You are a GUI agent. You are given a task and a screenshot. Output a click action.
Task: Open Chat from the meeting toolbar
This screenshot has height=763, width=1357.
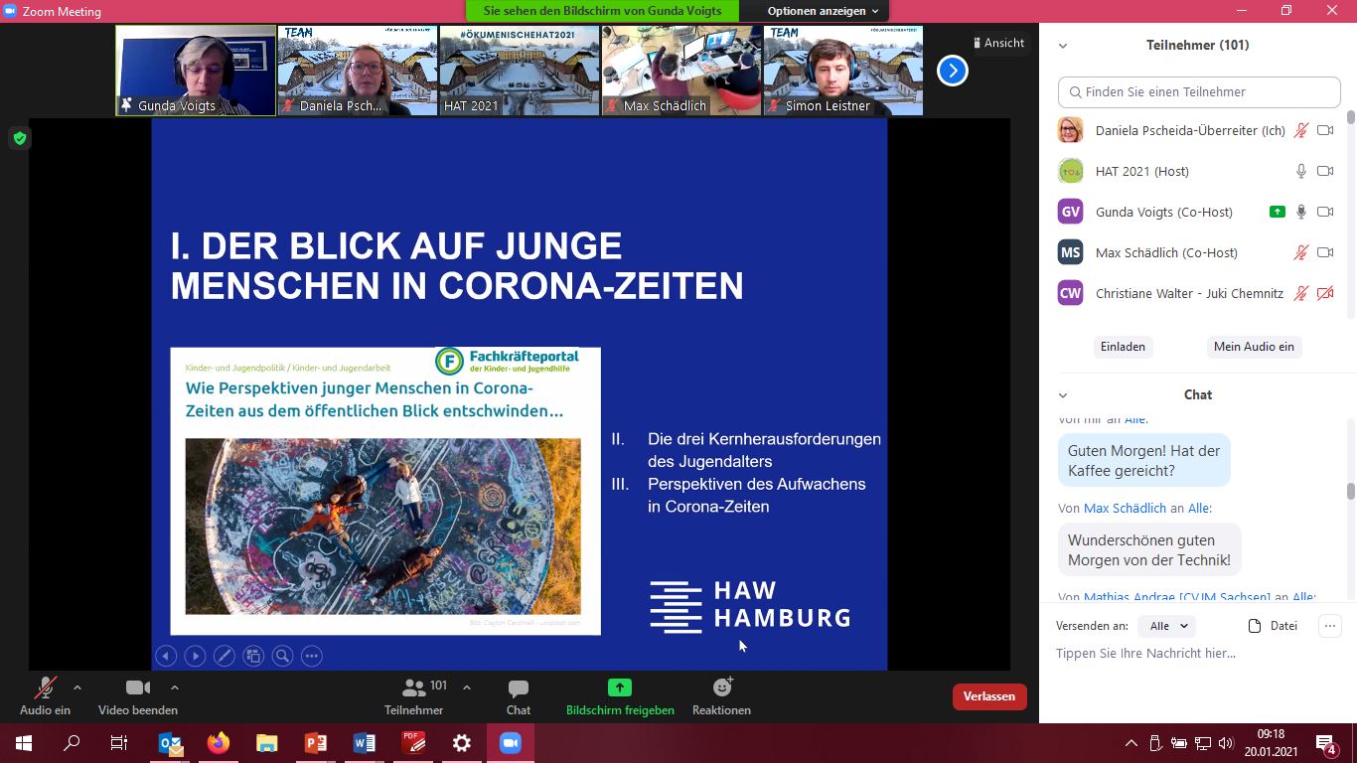click(519, 696)
